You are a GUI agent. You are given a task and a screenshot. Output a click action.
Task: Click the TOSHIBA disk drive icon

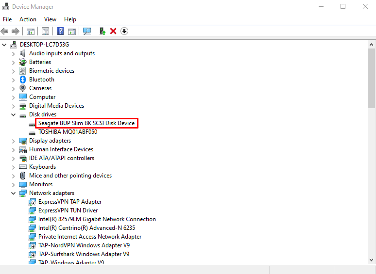tap(32, 133)
